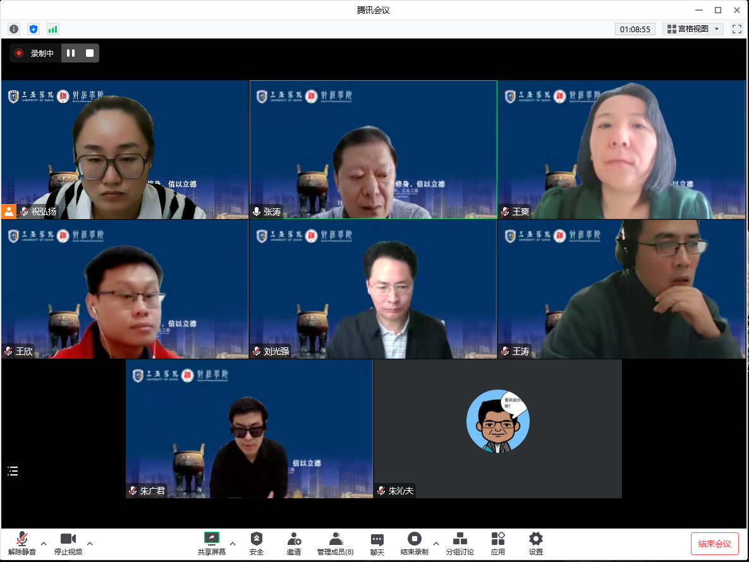
Task: Open the 应用 apps panel
Action: tap(498, 543)
